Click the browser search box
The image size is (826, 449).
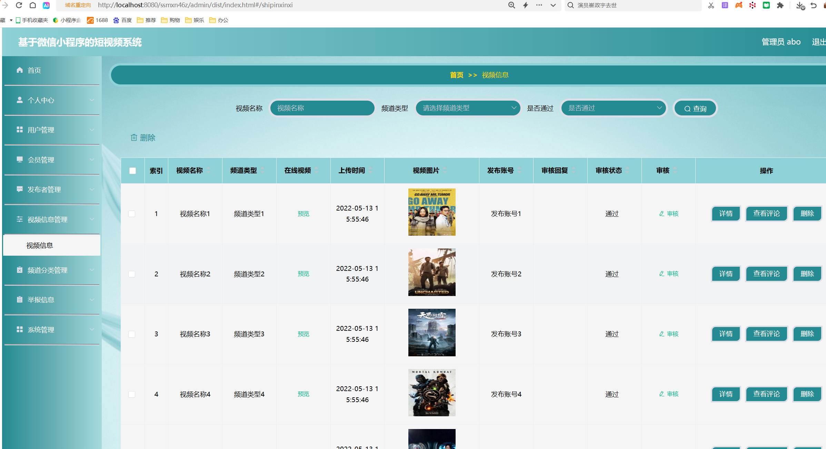[x=633, y=5]
